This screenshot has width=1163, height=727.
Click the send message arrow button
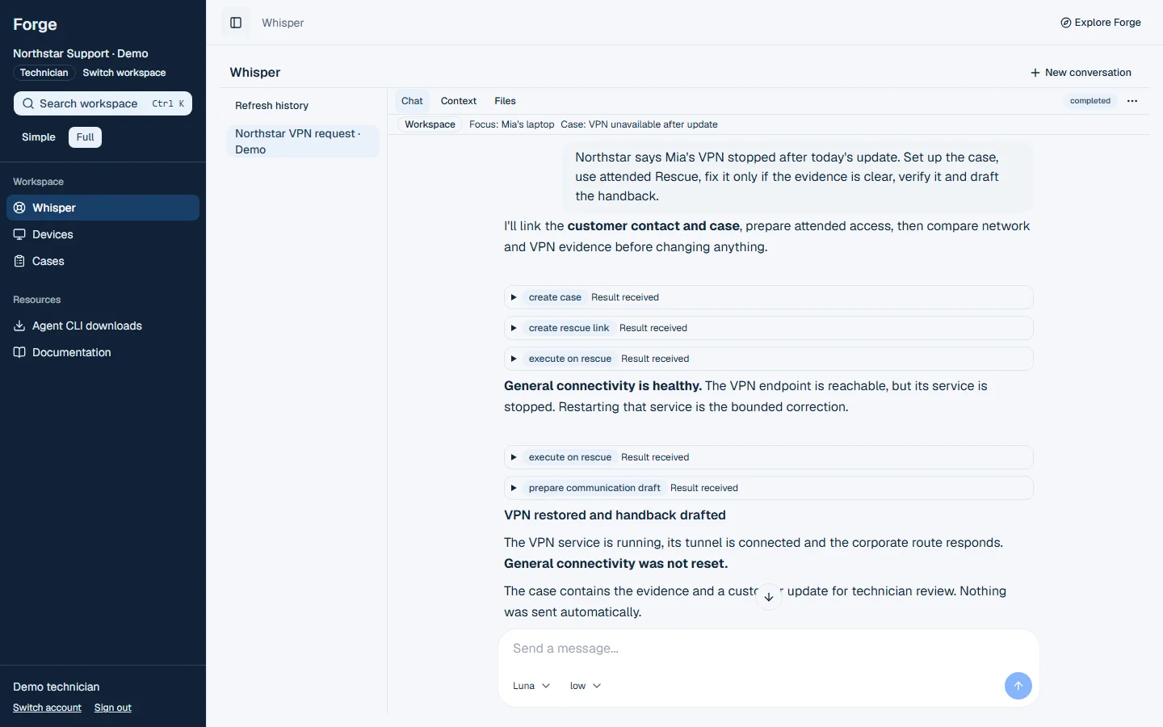[x=1018, y=686]
